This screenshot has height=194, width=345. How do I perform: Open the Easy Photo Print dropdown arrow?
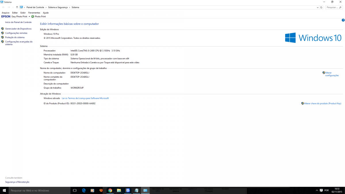click(x=29, y=17)
